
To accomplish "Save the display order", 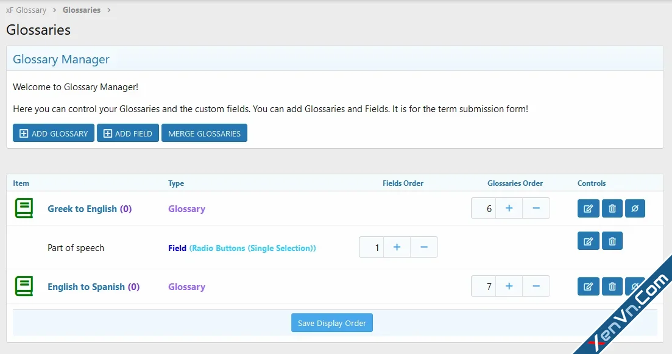I will pyautogui.click(x=332, y=323).
